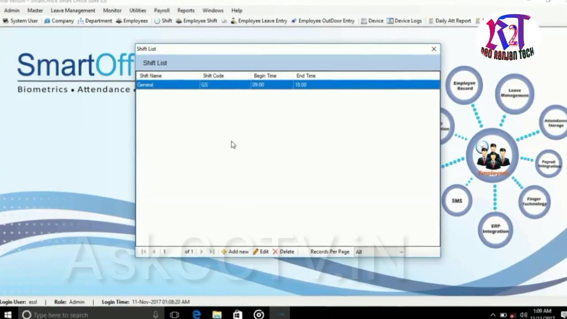Go to next page in pager
Screen dimensions: 567x319
point(202,252)
